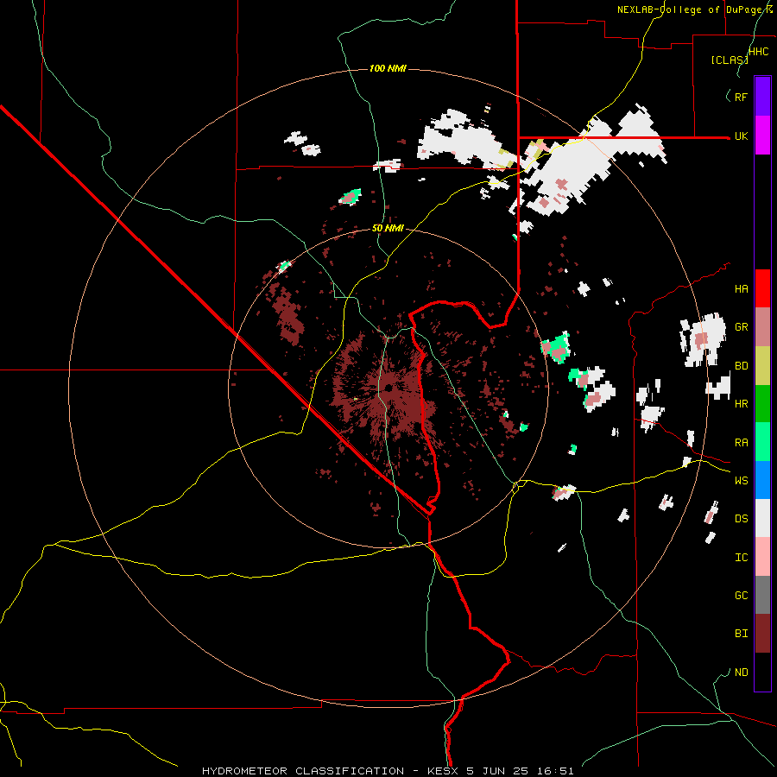The width and height of the screenshot is (777, 777).
Task: Click the BD legend label
Action: pos(741,366)
